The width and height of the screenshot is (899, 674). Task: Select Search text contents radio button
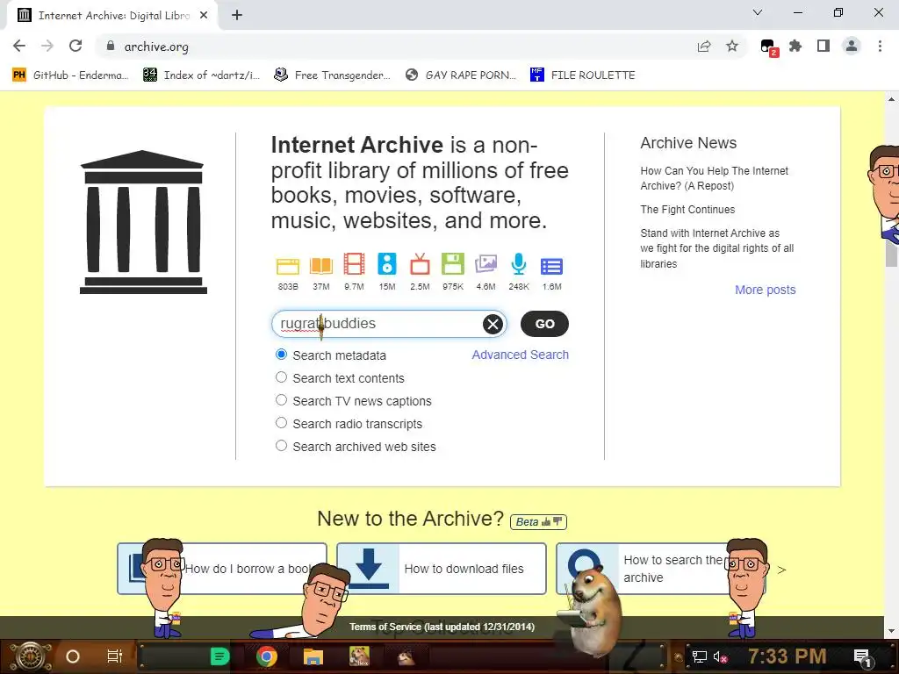pyautogui.click(x=281, y=377)
